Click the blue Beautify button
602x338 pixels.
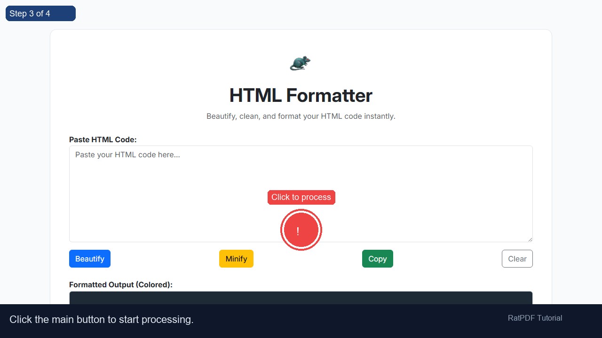[90, 259]
